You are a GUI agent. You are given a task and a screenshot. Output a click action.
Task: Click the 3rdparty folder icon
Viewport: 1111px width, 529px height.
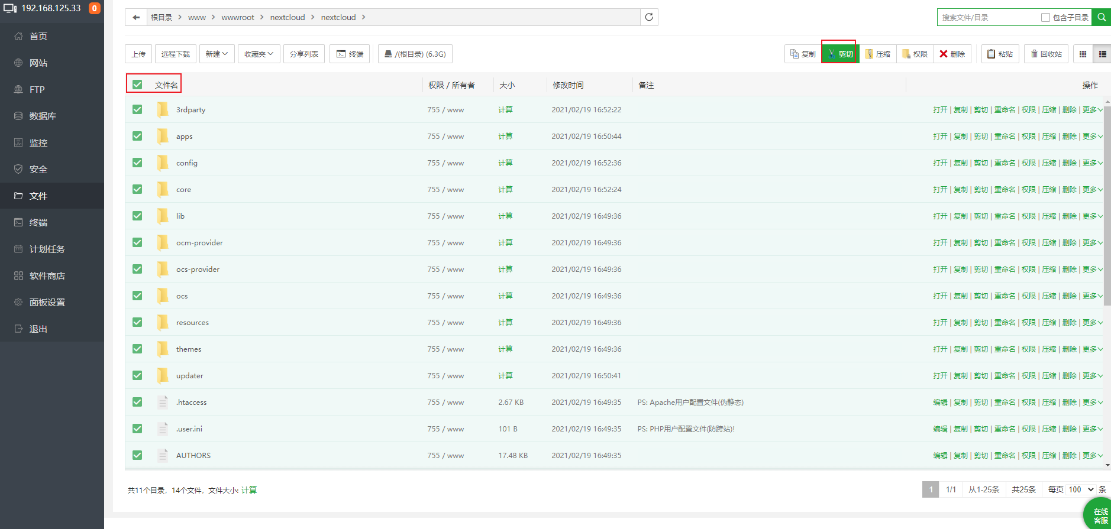[x=163, y=109]
